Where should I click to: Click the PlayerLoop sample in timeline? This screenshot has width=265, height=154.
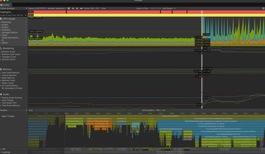(x=165, y=116)
